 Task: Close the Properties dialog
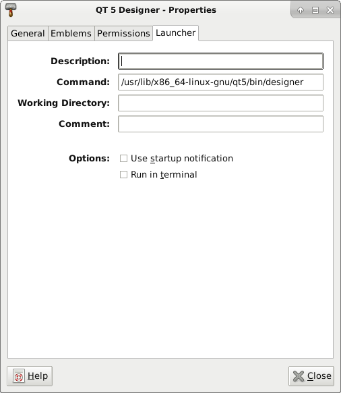coord(311,376)
